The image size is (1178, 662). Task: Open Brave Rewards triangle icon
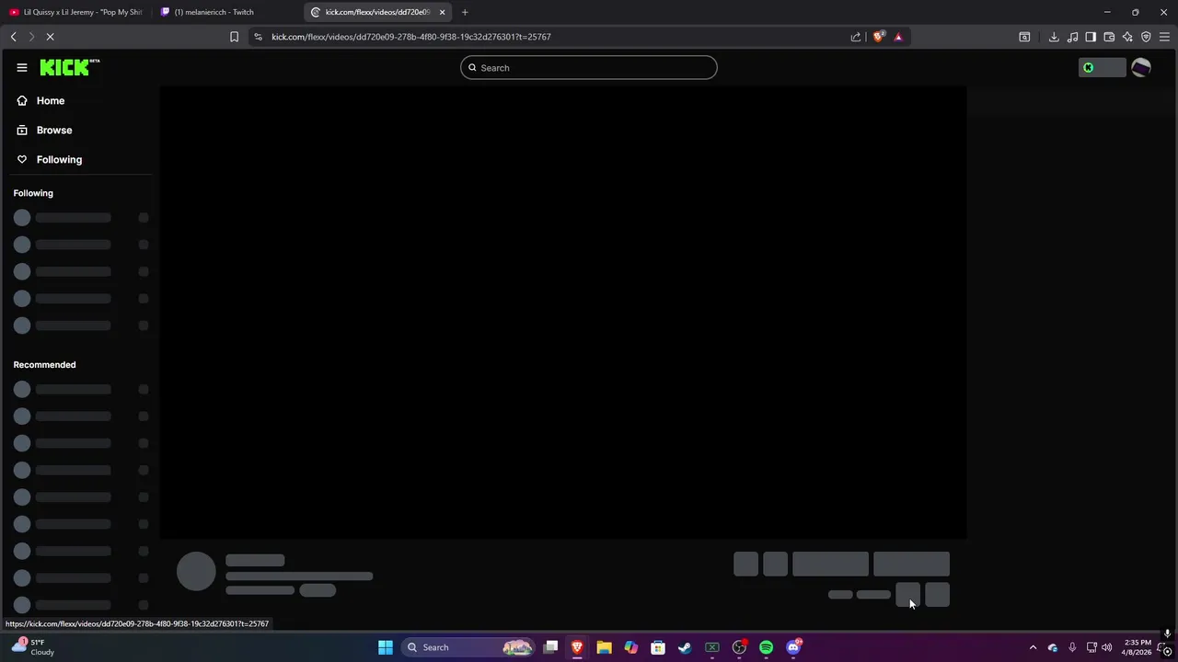click(x=898, y=37)
